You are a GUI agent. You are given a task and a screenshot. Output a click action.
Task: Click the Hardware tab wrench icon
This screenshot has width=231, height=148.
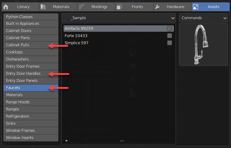pos(158,6)
